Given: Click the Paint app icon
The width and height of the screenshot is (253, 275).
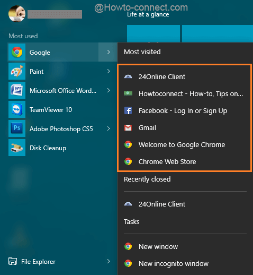Looking at the screenshot, I should pos(17,71).
